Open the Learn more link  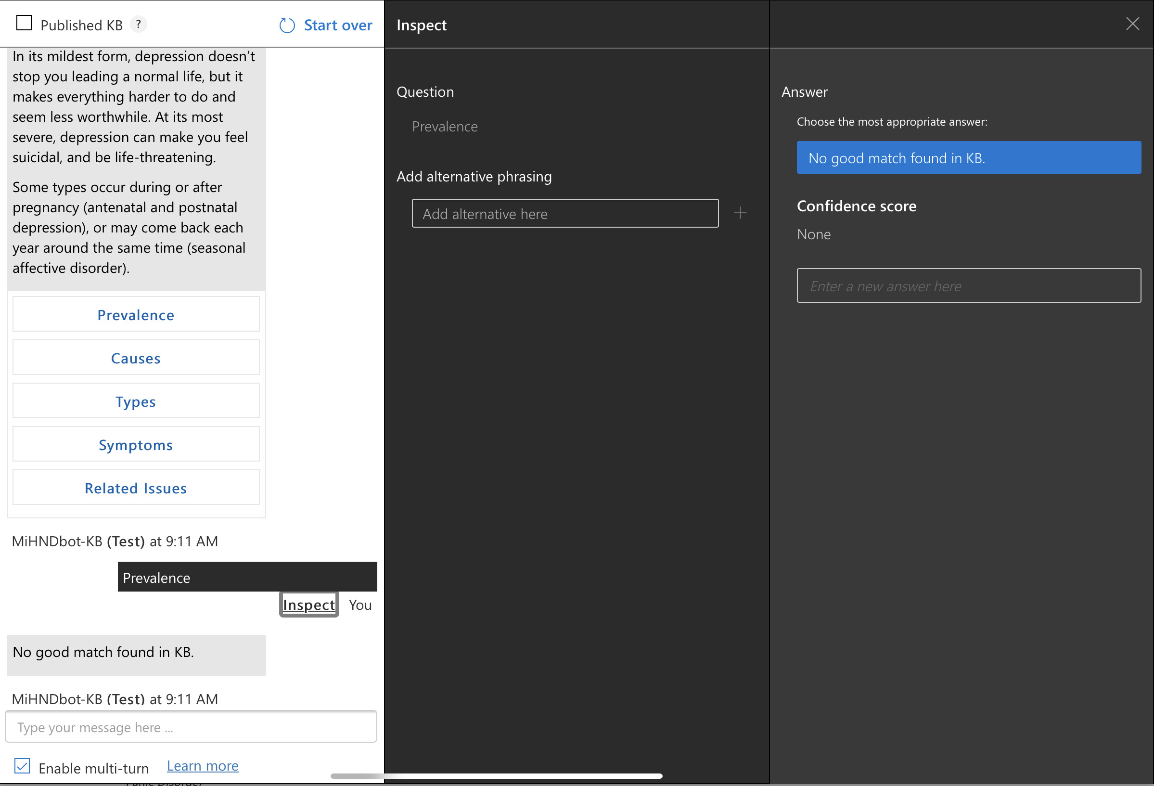(x=203, y=766)
